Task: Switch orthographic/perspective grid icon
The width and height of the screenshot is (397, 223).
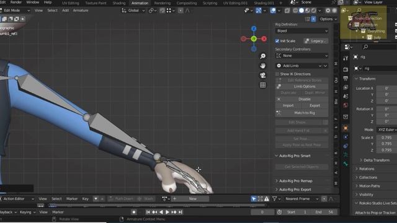Action: click(263, 85)
